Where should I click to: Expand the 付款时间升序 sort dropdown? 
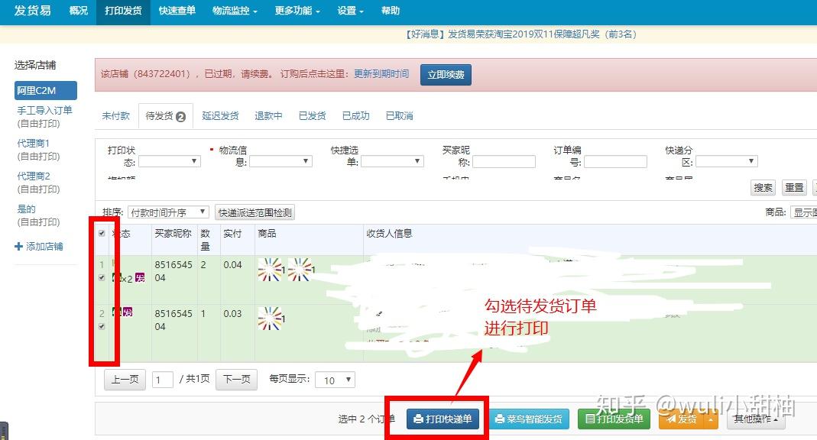(x=168, y=212)
